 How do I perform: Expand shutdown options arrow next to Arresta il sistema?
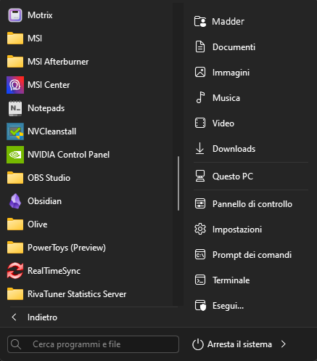(x=284, y=344)
